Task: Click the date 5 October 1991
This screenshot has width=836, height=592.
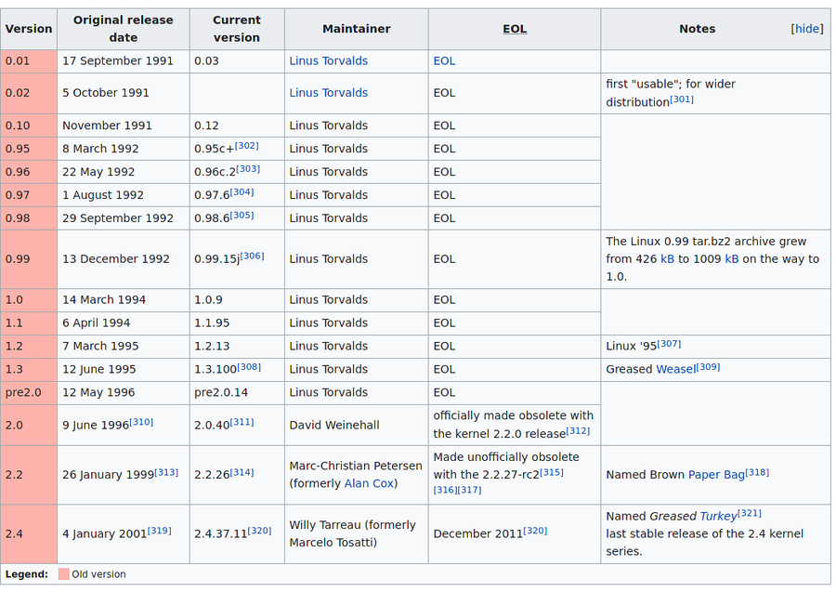Action: coord(106,93)
